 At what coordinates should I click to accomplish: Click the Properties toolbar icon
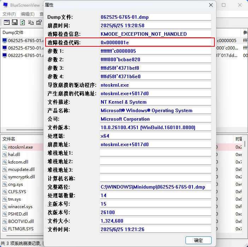[38, 22]
